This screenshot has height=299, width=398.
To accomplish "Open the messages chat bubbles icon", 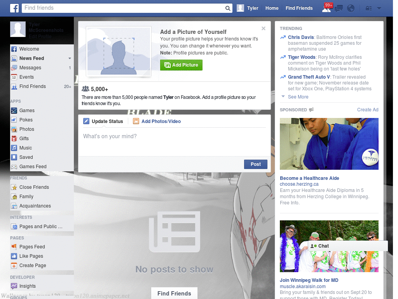I will coord(339,9).
